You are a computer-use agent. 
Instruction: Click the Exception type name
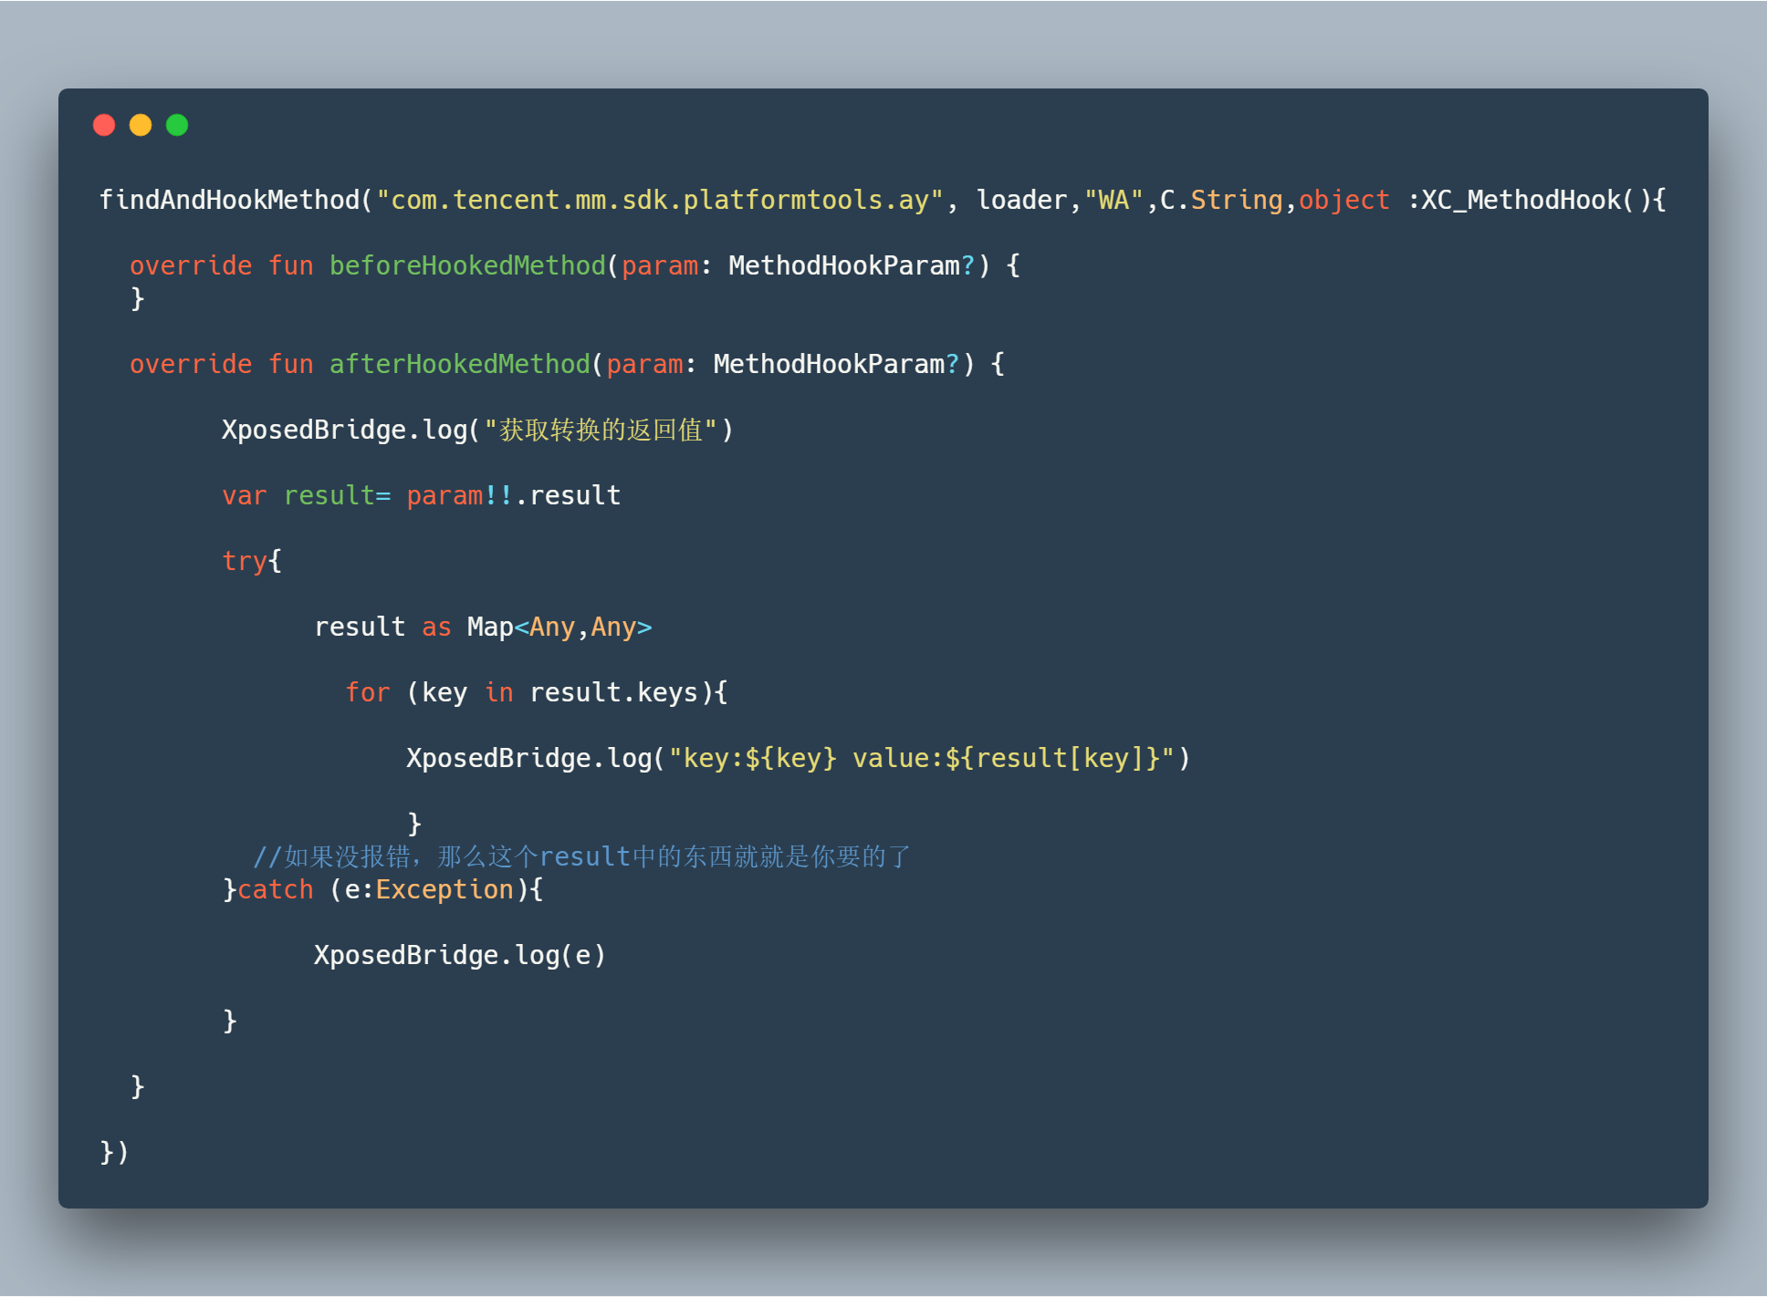[x=444, y=889]
